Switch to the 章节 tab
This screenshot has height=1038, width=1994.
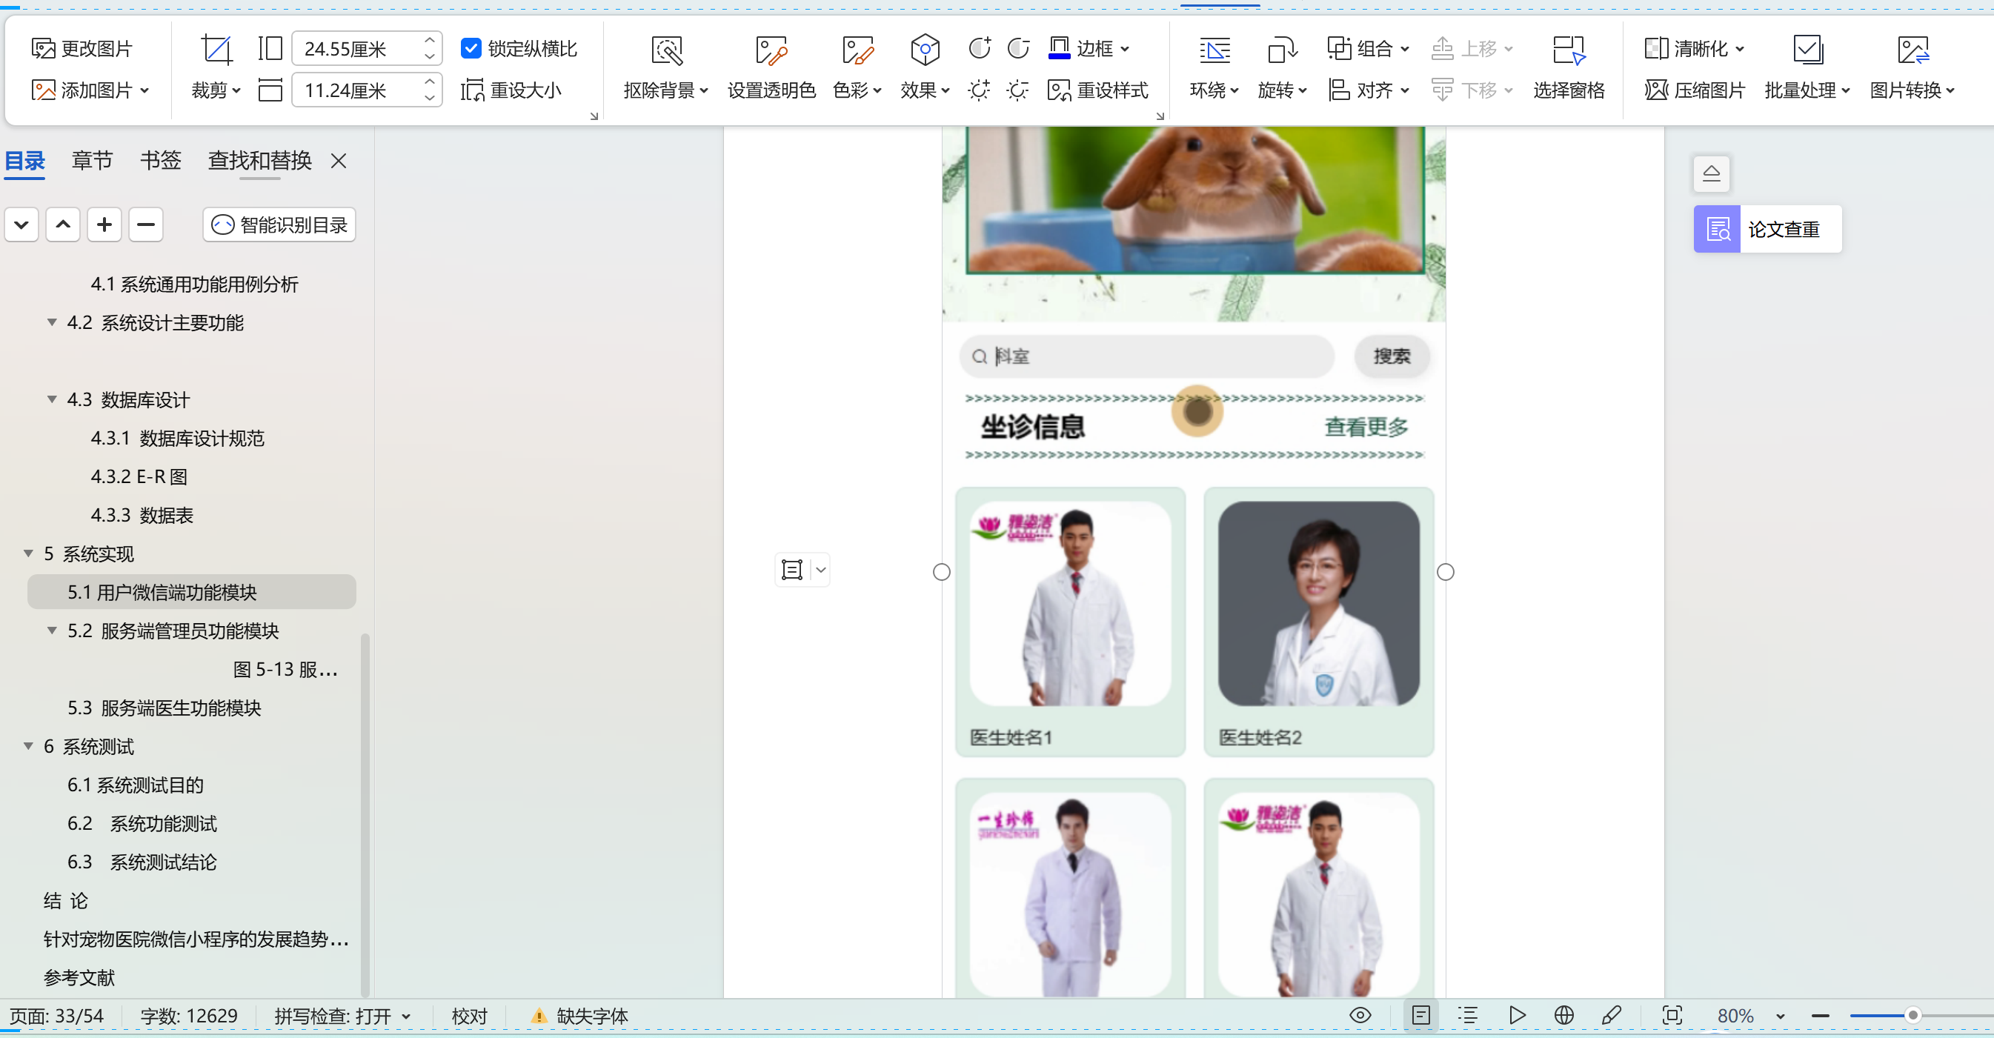92,160
